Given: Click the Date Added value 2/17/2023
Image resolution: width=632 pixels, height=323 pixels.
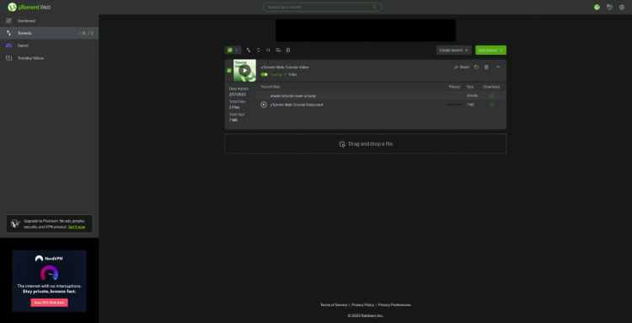Looking at the screenshot, I should (237, 94).
